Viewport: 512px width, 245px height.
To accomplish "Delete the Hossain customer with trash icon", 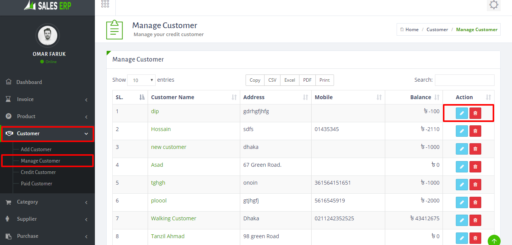I will pyautogui.click(x=475, y=131).
